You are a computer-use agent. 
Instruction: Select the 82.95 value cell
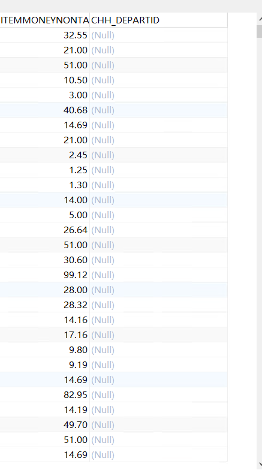click(x=44, y=394)
